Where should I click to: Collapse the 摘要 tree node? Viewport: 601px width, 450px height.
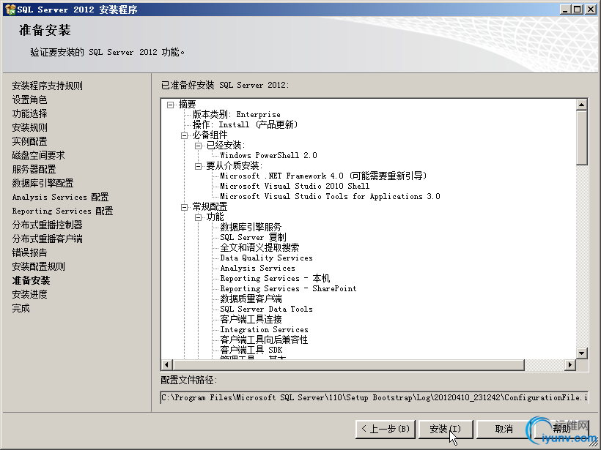[x=171, y=105]
